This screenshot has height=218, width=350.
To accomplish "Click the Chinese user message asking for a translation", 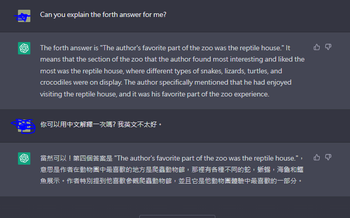I will point(101,124).
